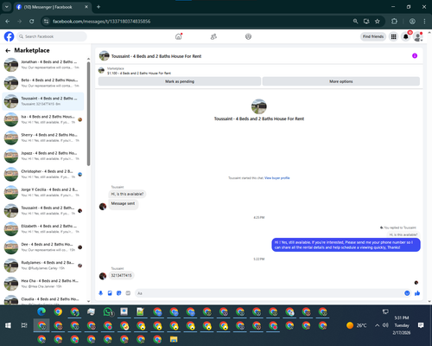The height and width of the screenshot is (346, 432).
Task: Open Chrome three-dot menu
Action: pos(424,22)
